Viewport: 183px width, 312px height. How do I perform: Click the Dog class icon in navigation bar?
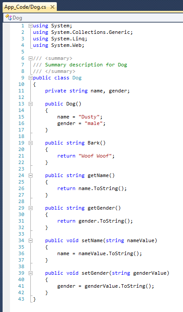(x=9, y=17)
